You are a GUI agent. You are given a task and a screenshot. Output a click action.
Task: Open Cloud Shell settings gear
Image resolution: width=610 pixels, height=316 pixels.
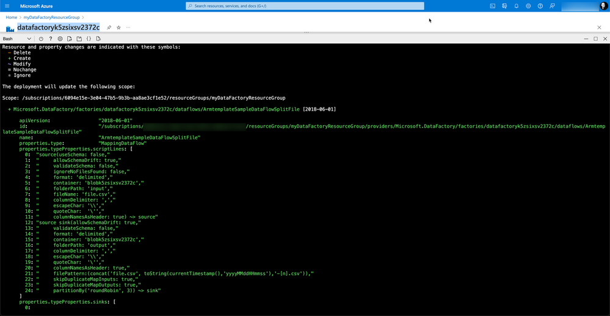pos(60,39)
